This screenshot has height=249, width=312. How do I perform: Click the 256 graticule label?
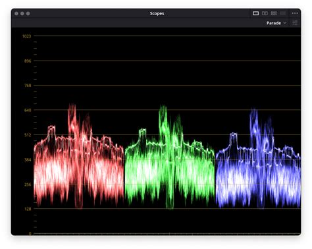coord(28,184)
